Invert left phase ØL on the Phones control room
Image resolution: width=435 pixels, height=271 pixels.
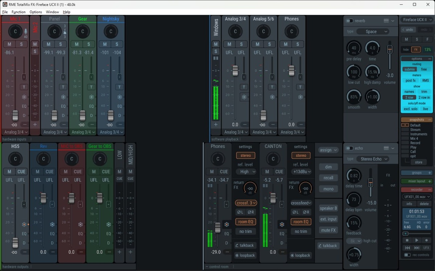(x=240, y=212)
